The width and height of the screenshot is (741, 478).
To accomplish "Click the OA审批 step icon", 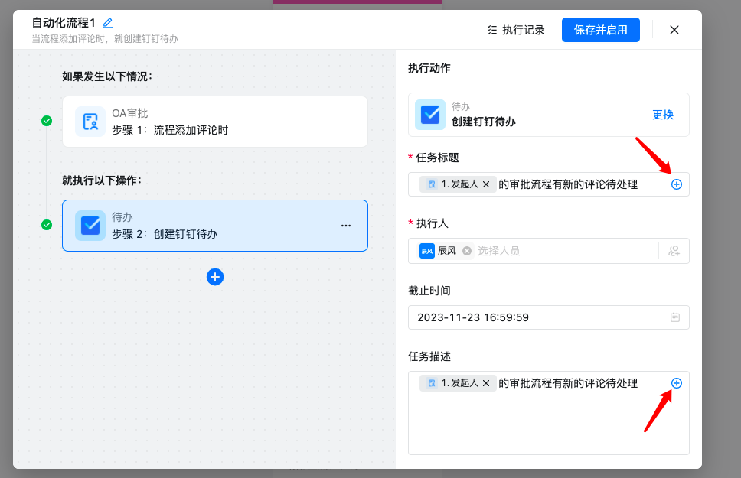I will 90,122.
